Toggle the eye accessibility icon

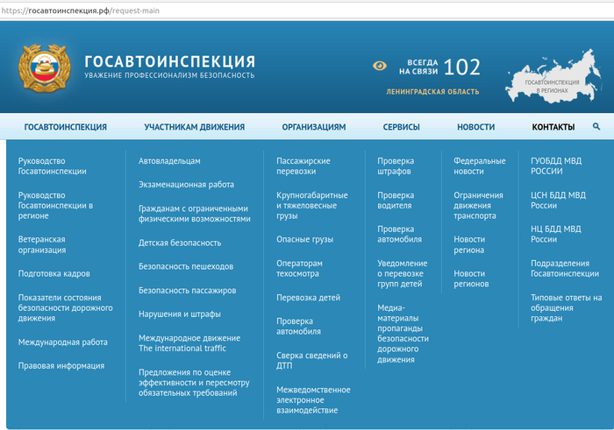(x=380, y=66)
